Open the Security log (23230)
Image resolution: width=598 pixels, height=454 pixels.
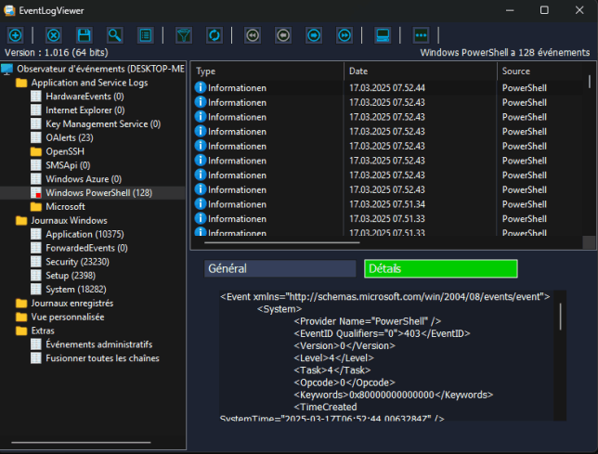(77, 262)
